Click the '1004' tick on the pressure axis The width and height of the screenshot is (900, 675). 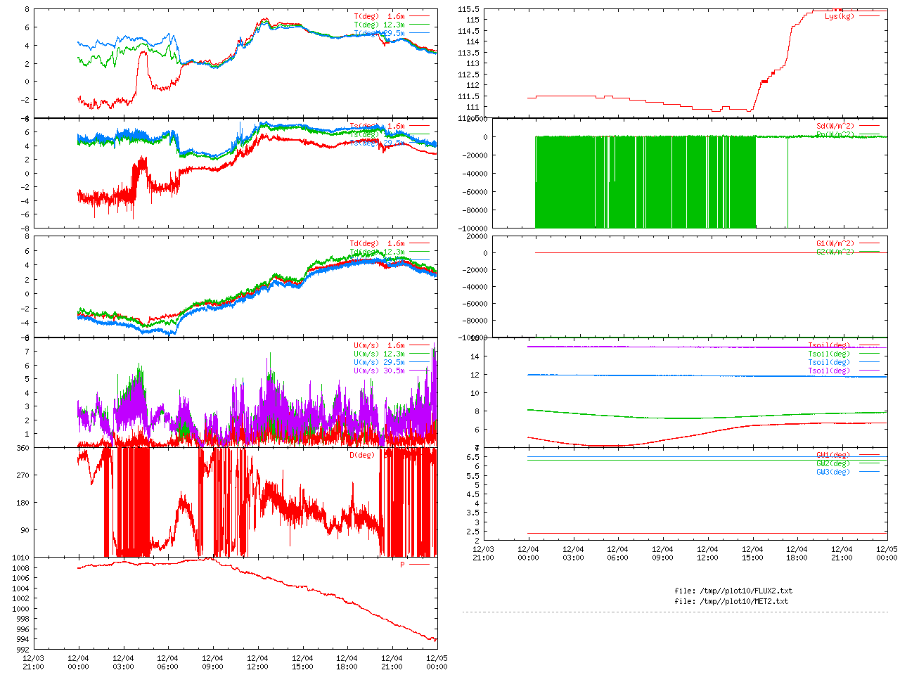pyautogui.click(x=20, y=589)
